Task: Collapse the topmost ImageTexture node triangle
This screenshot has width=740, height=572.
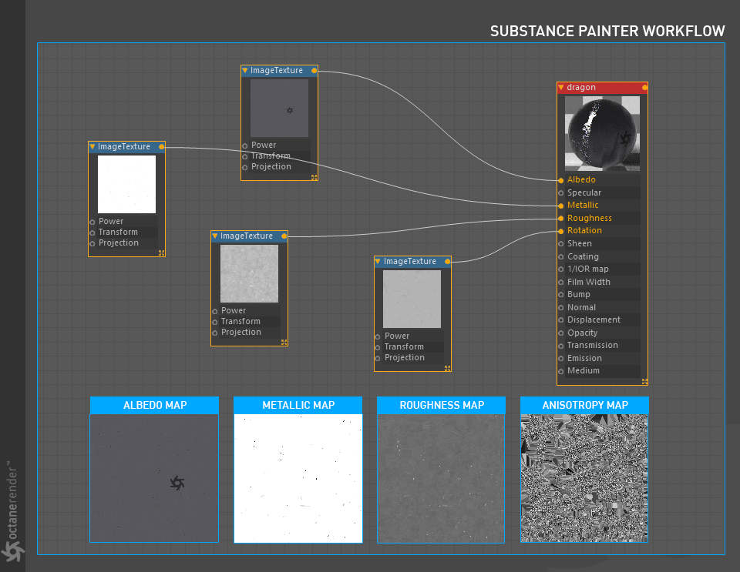Action: point(245,71)
